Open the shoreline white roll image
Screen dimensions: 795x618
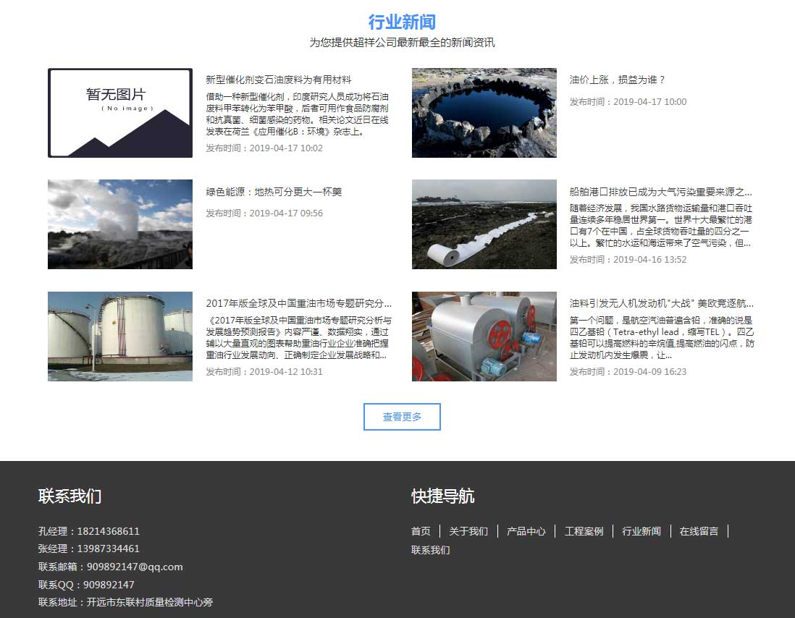(484, 224)
